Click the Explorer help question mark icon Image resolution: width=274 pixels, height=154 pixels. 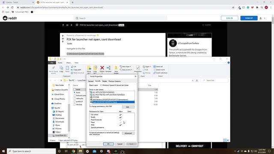229,63
